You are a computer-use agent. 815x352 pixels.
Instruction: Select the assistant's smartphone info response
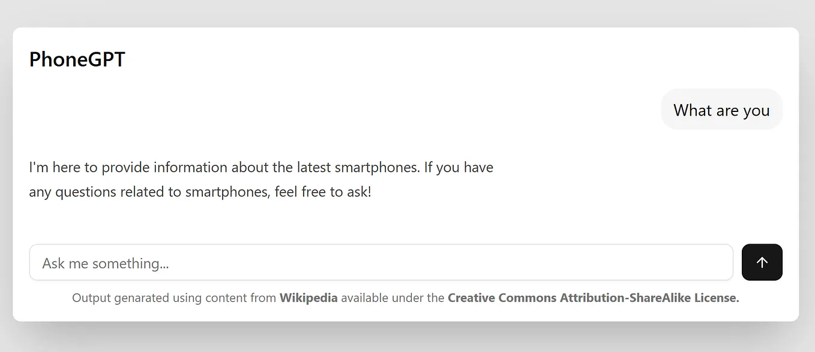point(261,179)
